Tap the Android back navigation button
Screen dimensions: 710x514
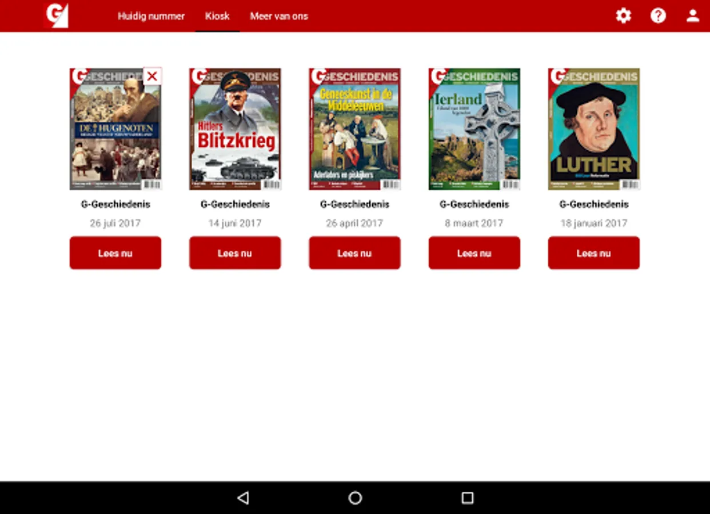pyautogui.click(x=243, y=498)
